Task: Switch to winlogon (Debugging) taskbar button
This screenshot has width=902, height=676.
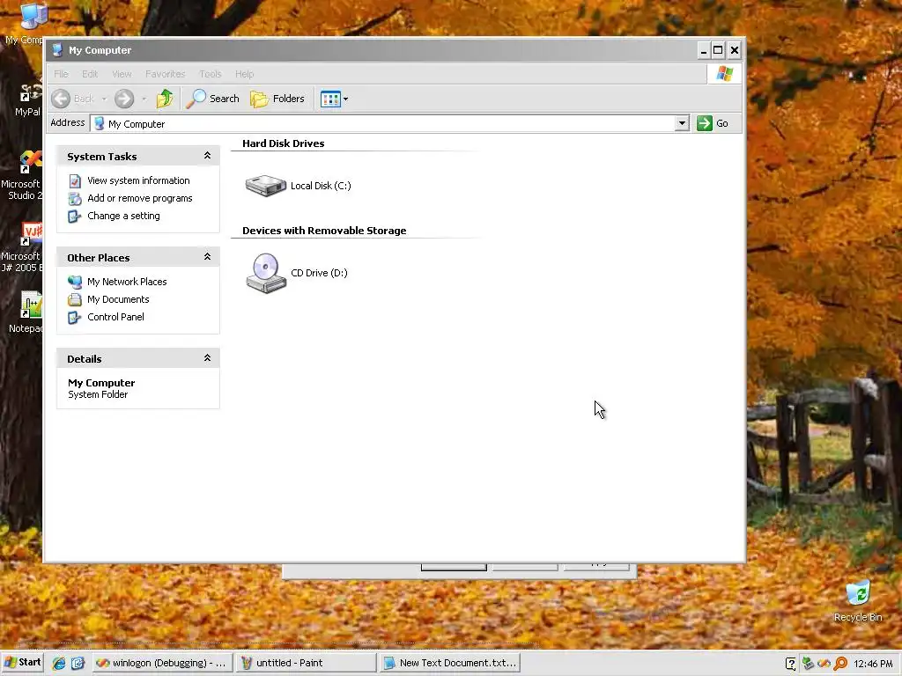Action: [162, 663]
